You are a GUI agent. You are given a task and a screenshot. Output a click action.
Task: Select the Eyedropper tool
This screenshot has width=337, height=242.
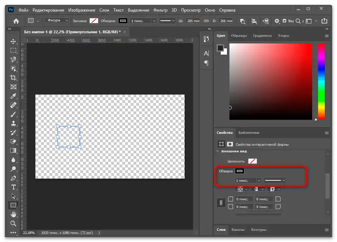13,96
